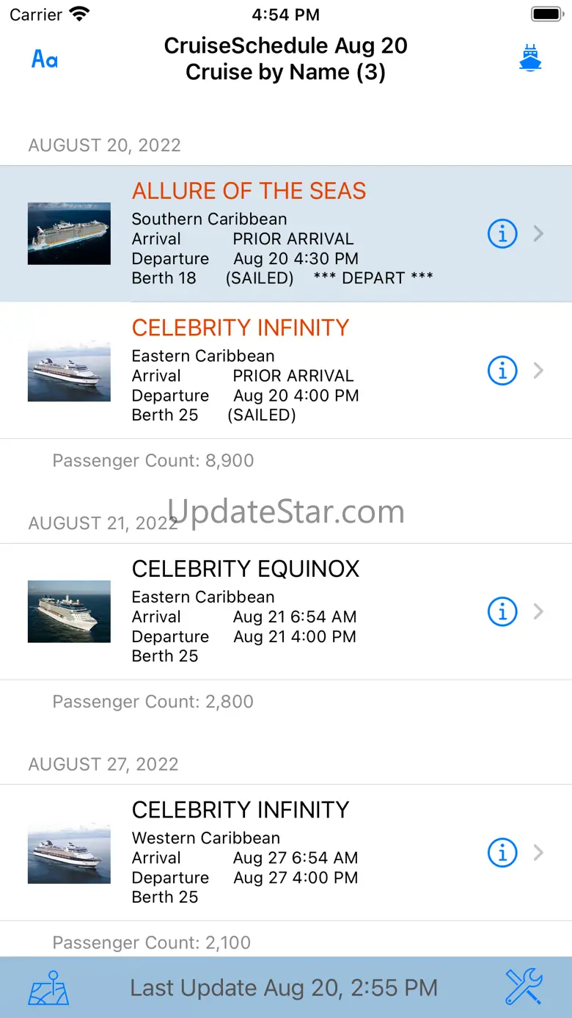Tap the font size Aa icon
This screenshot has width=572, height=1018.
click(45, 59)
